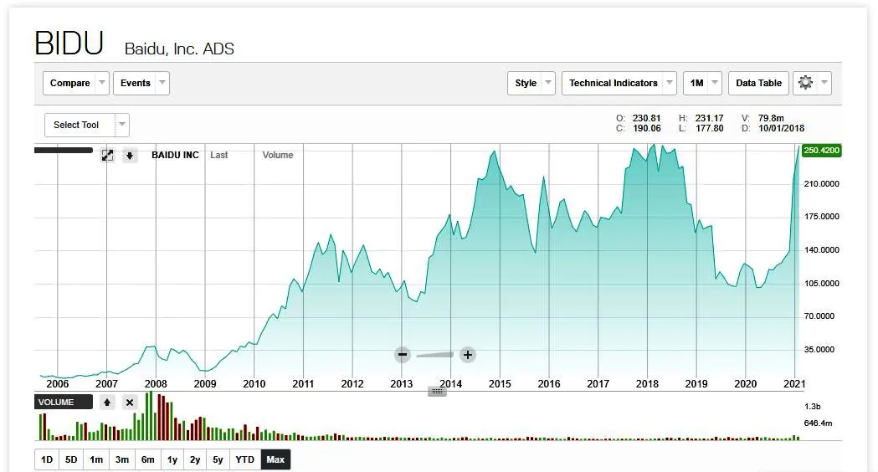878x472 pixels.
Task: Click the panel resize handle below the chart
Action: click(x=437, y=392)
